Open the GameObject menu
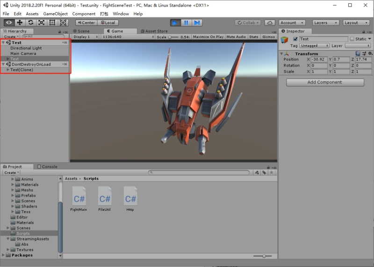The image size is (374, 267). pos(55,14)
